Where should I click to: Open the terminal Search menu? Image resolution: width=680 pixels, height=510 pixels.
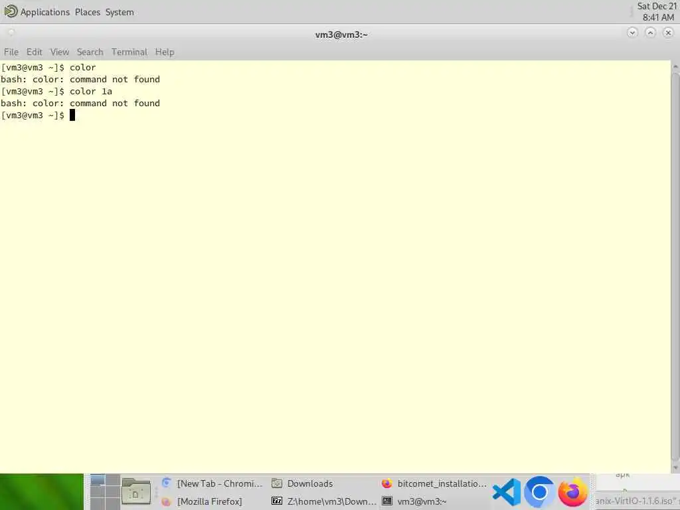(90, 52)
